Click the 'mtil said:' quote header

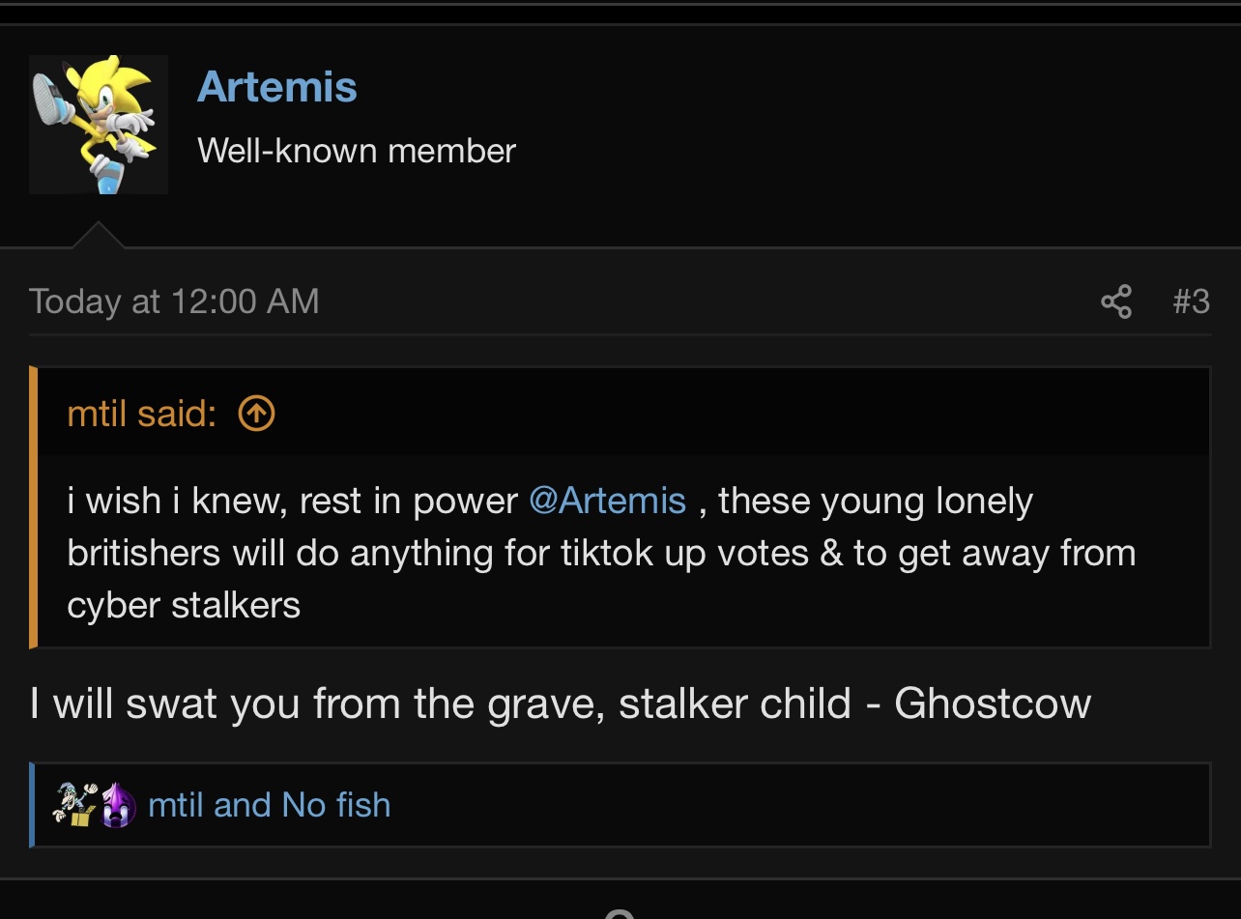pyautogui.click(x=142, y=414)
